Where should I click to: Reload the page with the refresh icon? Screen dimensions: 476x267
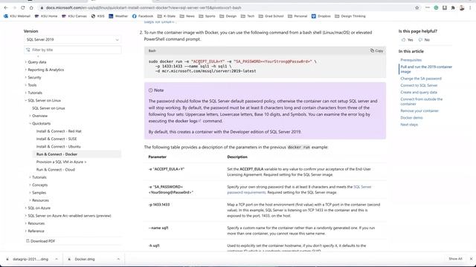pyautogui.click(x=23, y=7)
